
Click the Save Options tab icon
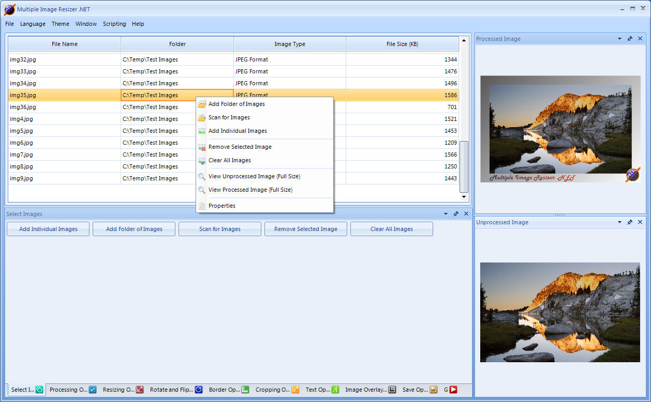434,390
